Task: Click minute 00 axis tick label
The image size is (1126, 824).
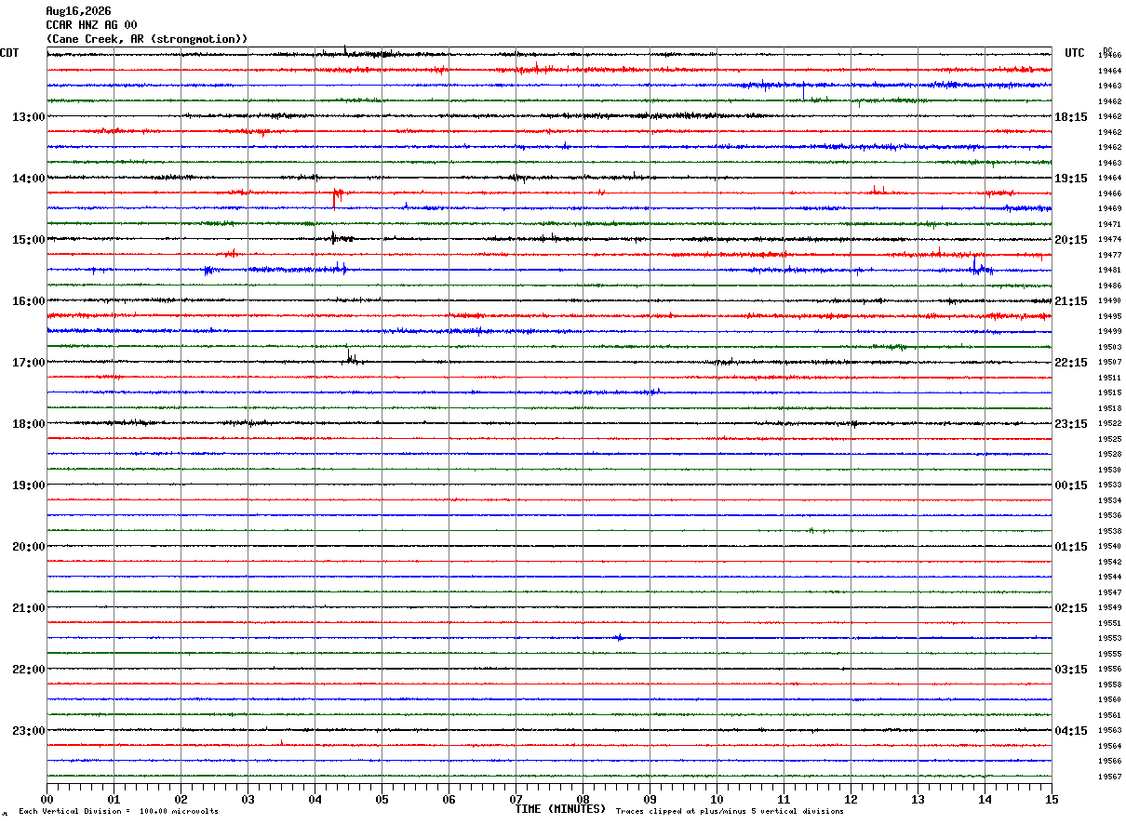Action: (x=47, y=799)
